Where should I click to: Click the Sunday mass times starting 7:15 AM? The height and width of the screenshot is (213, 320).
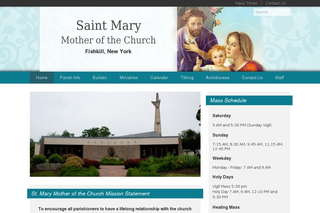[x=248, y=146]
